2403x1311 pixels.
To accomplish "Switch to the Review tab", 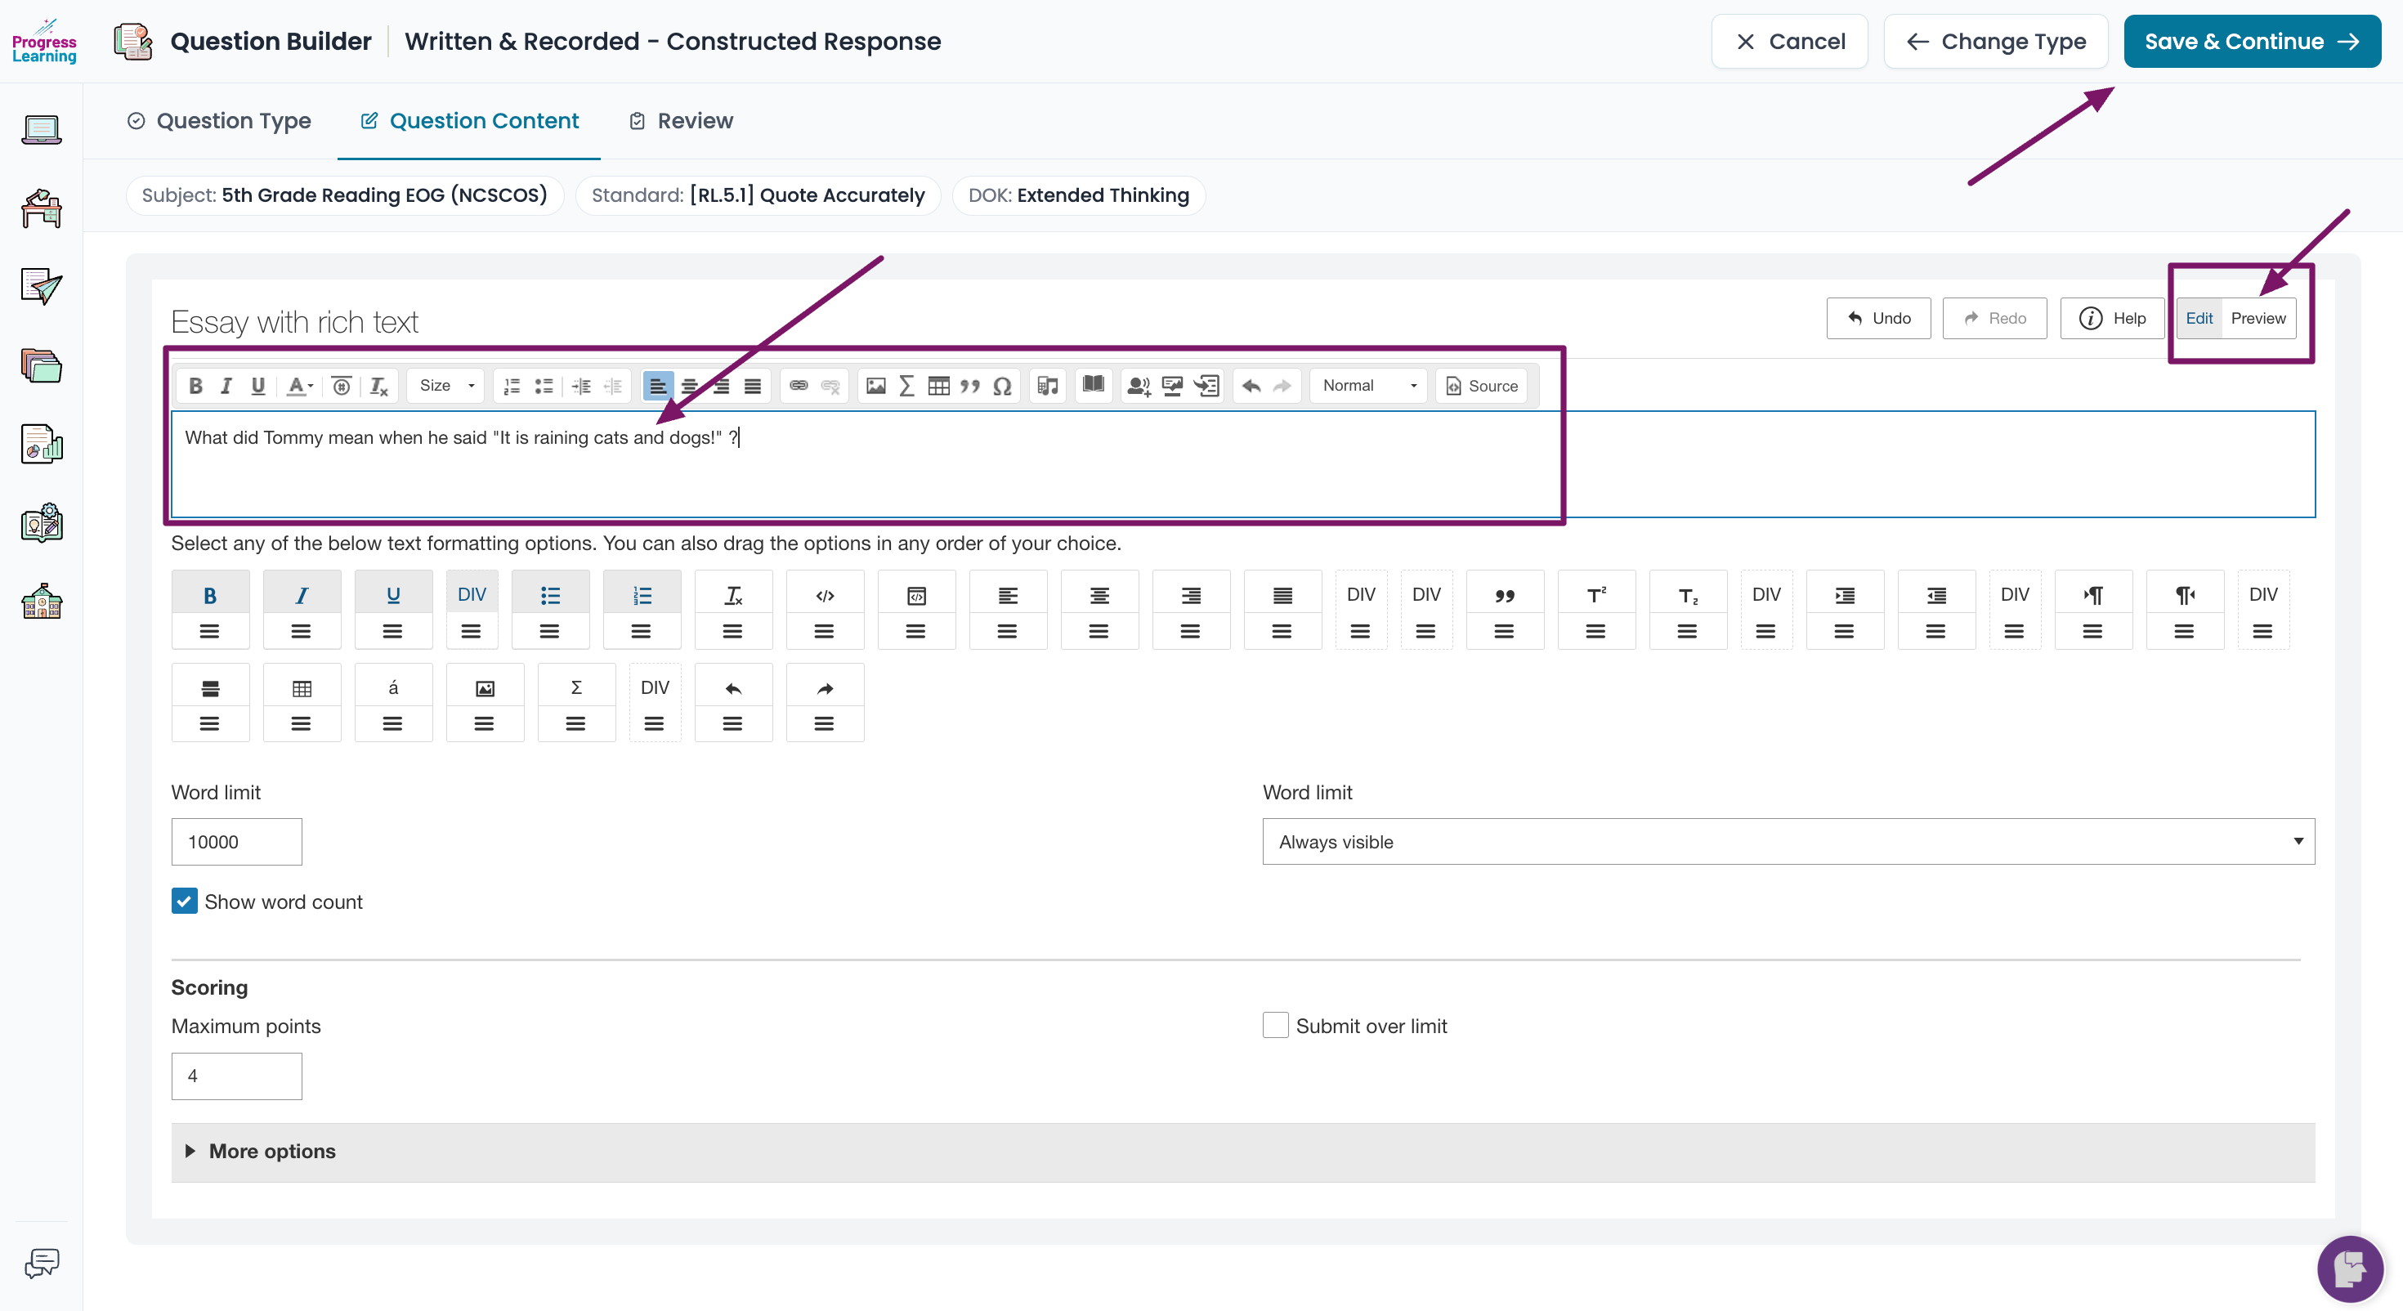I will (681, 120).
